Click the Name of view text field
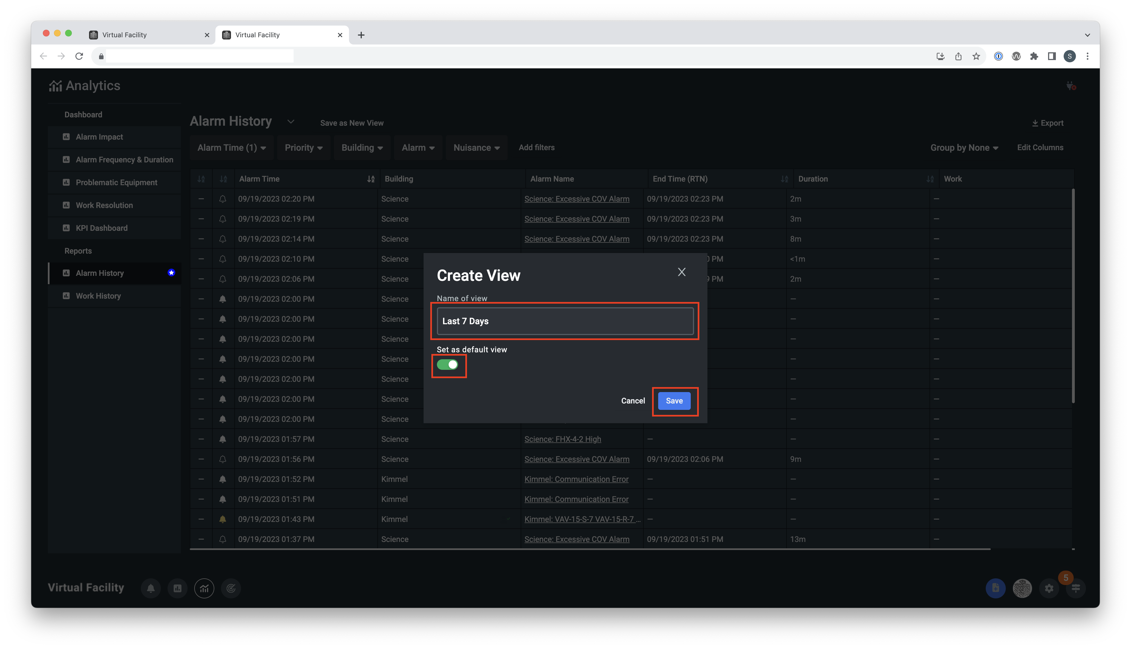1131x649 pixels. coord(565,321)
